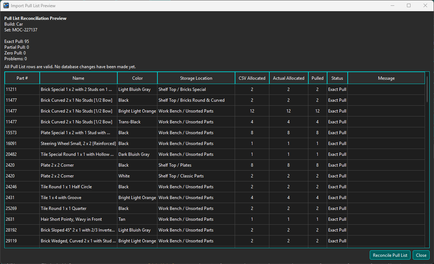The height and width of the screenshot is (264, 434).
Task: Select 'Tile Round 1 x 1 Half Circle' cell
Action: [x=78, y=187]
